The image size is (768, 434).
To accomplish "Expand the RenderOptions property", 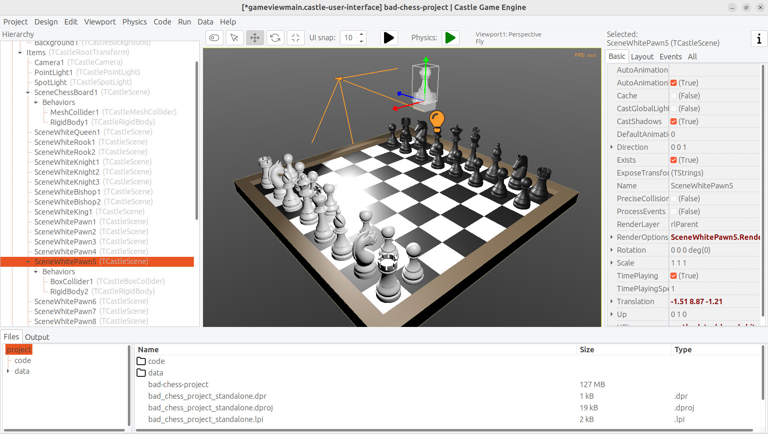I will tap(611, 237).
